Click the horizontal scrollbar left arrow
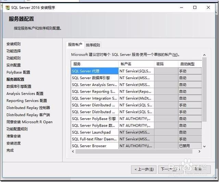 click(73, 151)
